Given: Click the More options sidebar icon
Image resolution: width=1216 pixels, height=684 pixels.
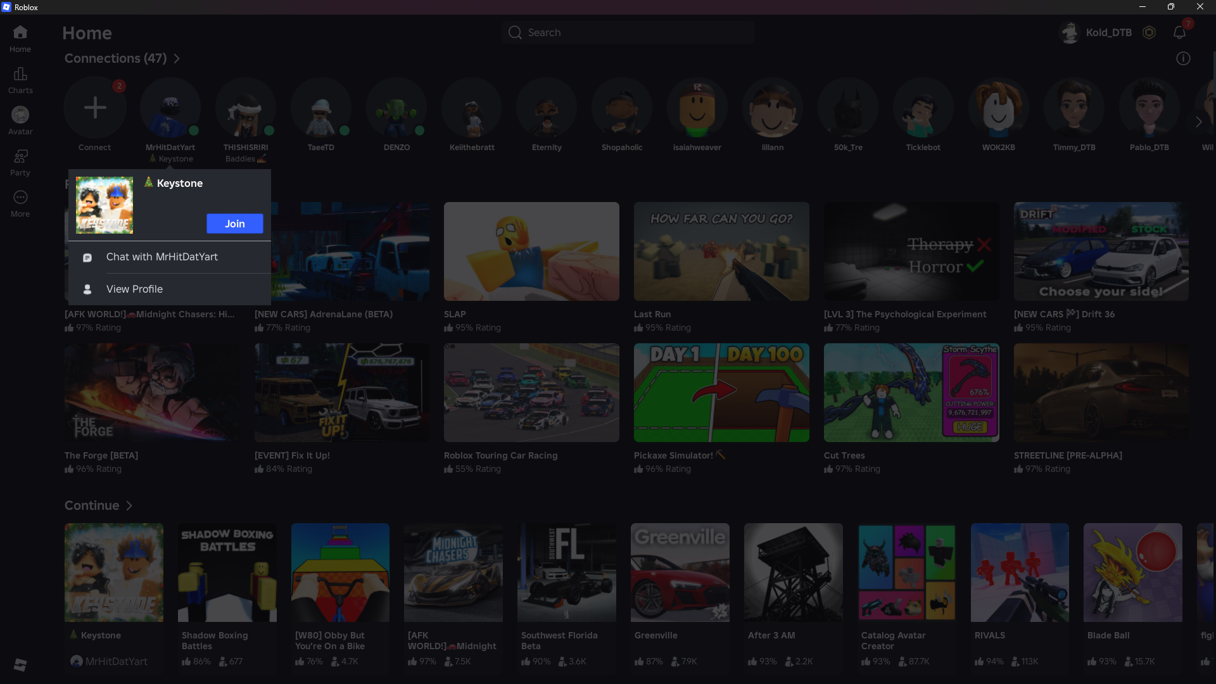Looking at the screenshot, I should pos(20,198).
